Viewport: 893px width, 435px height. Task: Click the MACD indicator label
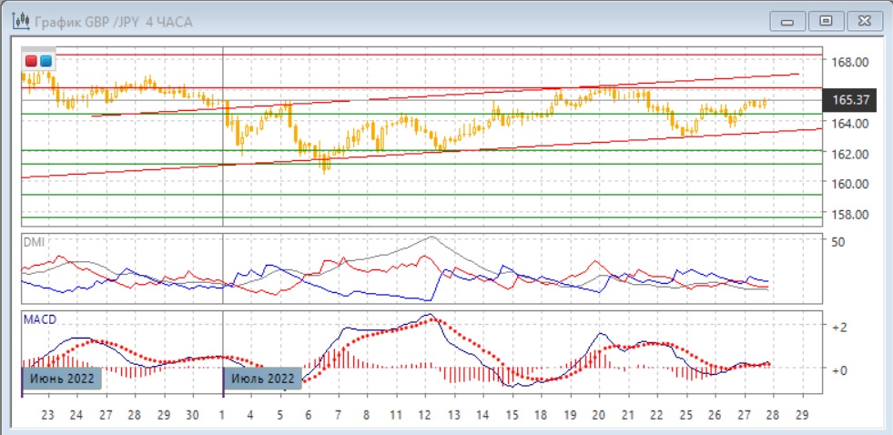point(39,320)
